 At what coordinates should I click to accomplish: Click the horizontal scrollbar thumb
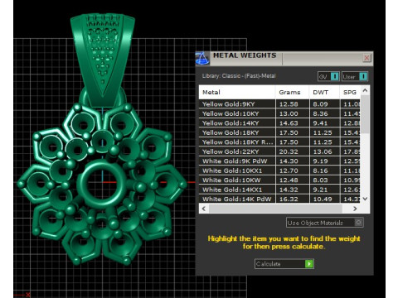[275, 209]
